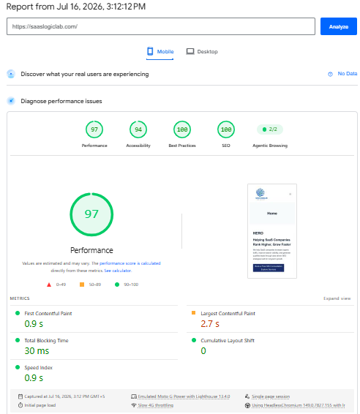Click the green circle 90–100 legend icon
The width and height of the screenshot is (360, 414).
(117, 285)
